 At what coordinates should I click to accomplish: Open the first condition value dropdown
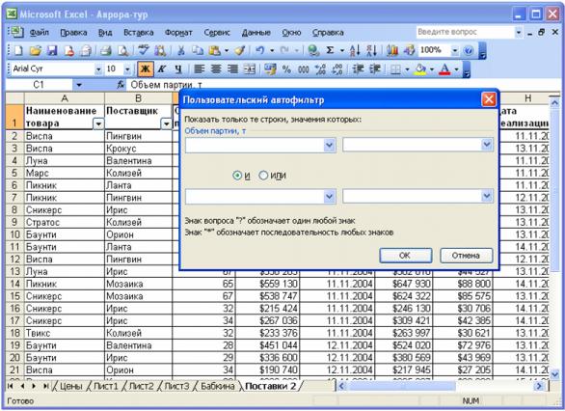click(487, 145)
